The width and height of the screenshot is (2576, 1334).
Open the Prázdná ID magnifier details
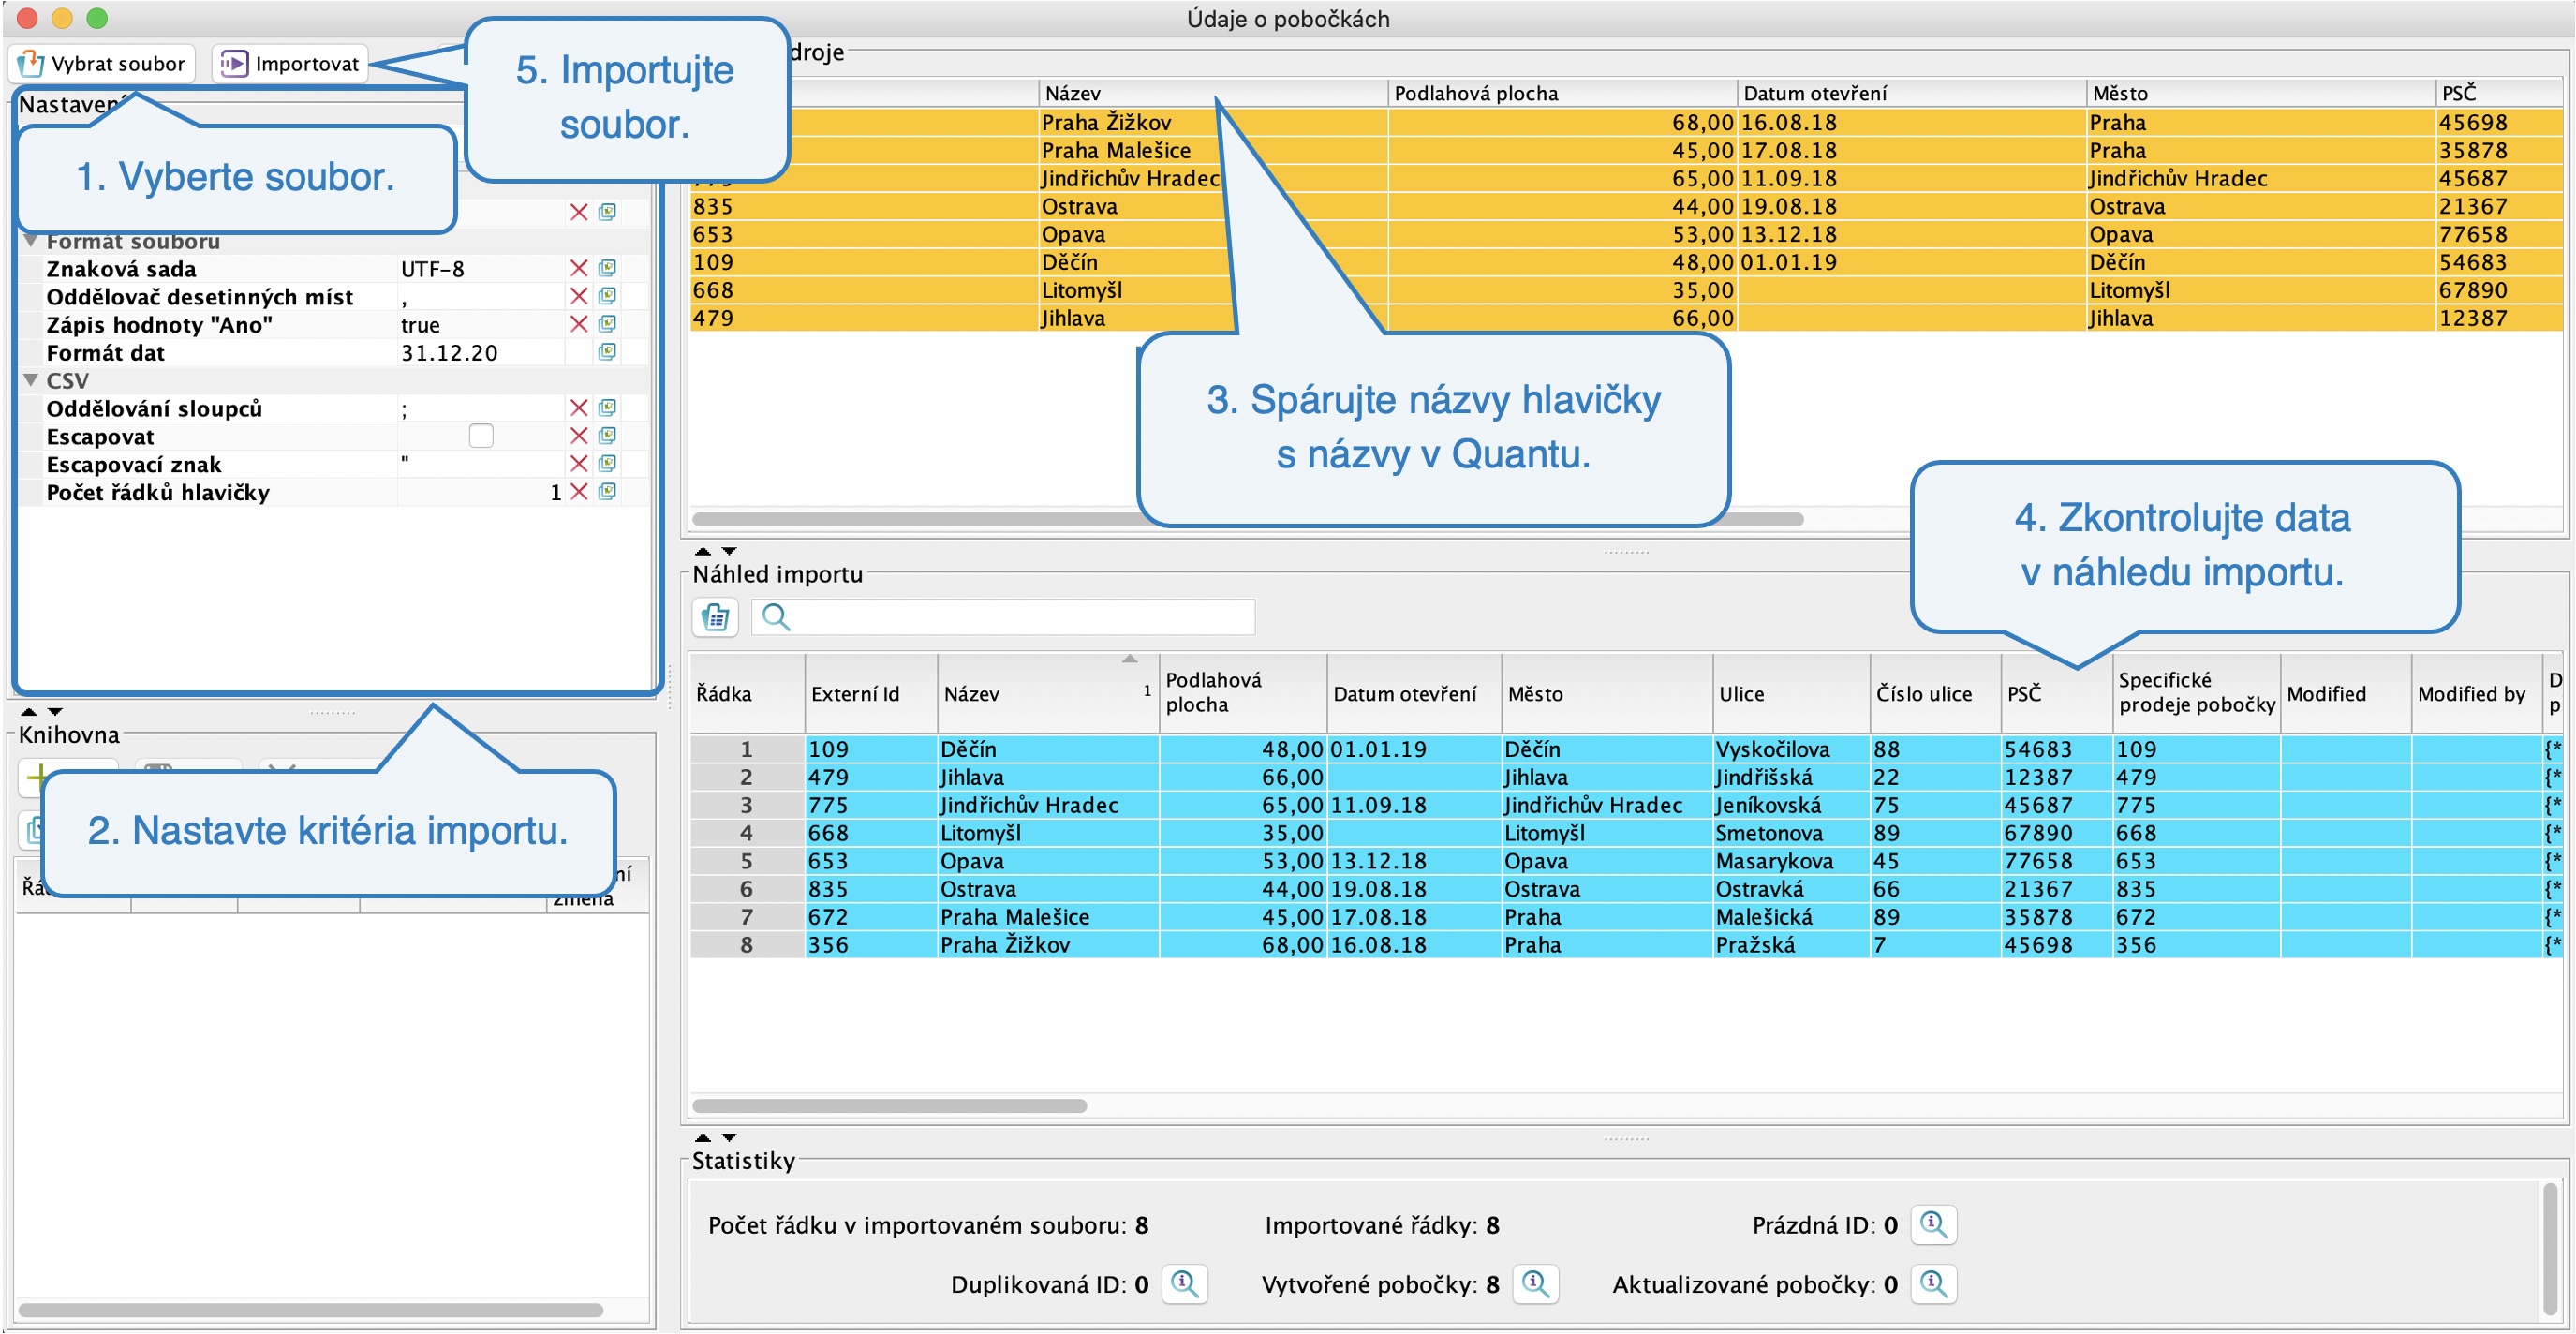coord(1933,1225)
